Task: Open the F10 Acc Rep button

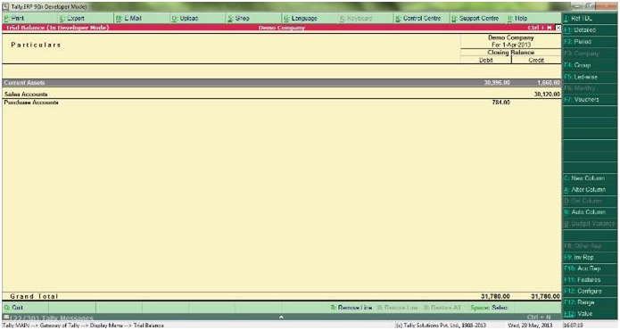Action: click(590, 268)
